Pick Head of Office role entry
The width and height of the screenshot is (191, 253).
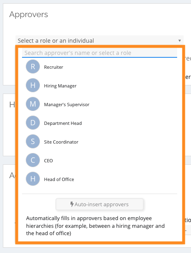coord(100,179)
